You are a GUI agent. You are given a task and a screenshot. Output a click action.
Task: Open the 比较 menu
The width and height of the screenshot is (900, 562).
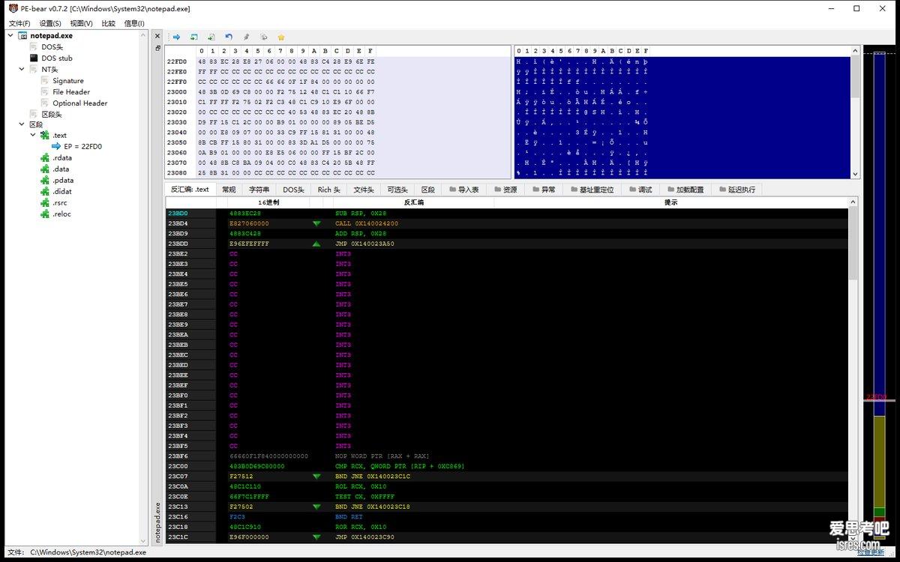pos(109,23)
